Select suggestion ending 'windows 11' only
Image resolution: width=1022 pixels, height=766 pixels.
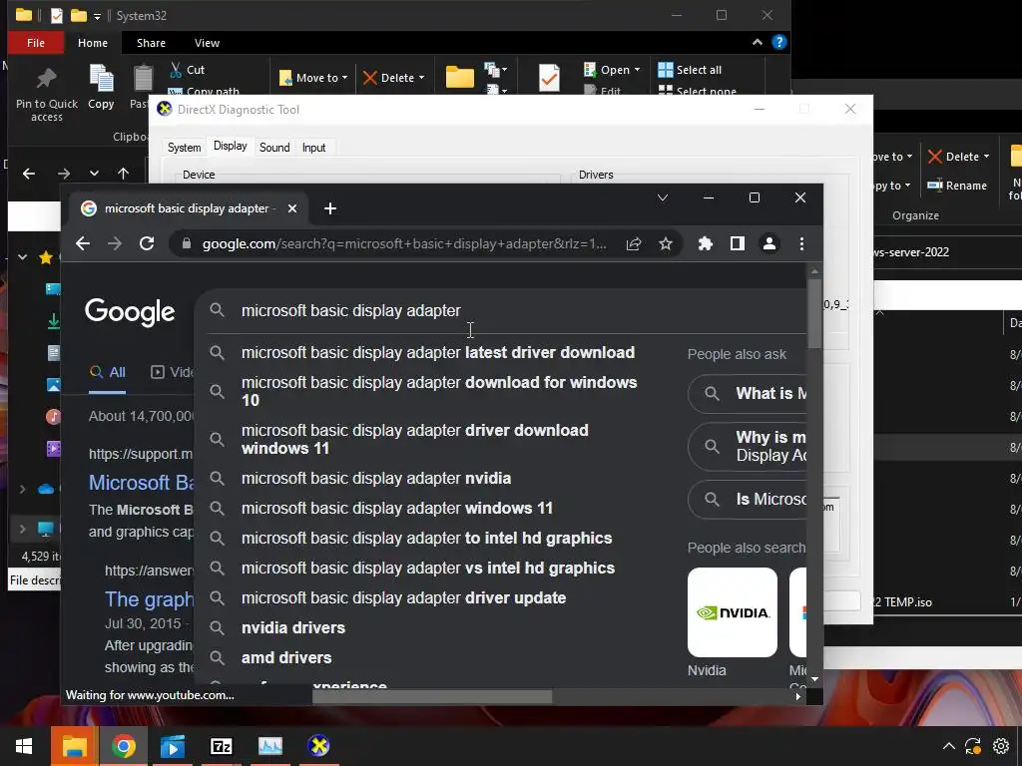pyautogui.click(x=397, y=508)
